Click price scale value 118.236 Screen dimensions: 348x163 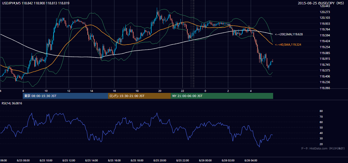tap(325, 82)
